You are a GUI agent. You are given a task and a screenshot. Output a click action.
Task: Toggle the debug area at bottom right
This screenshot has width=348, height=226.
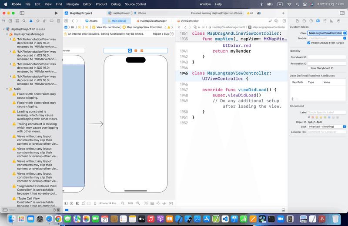click(284, 210)
